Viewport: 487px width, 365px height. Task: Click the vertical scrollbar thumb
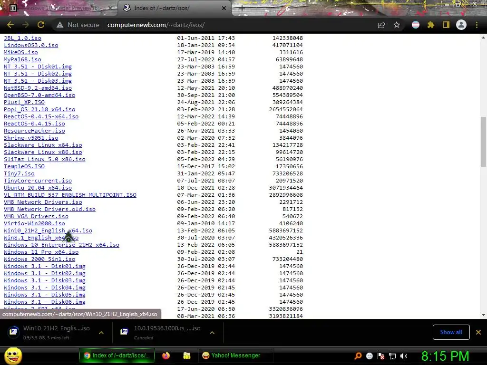483,142
